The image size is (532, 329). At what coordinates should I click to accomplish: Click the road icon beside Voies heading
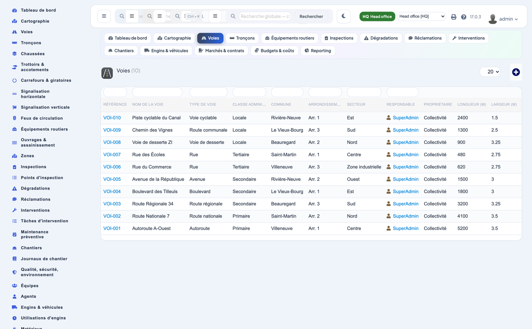[107, 73]
